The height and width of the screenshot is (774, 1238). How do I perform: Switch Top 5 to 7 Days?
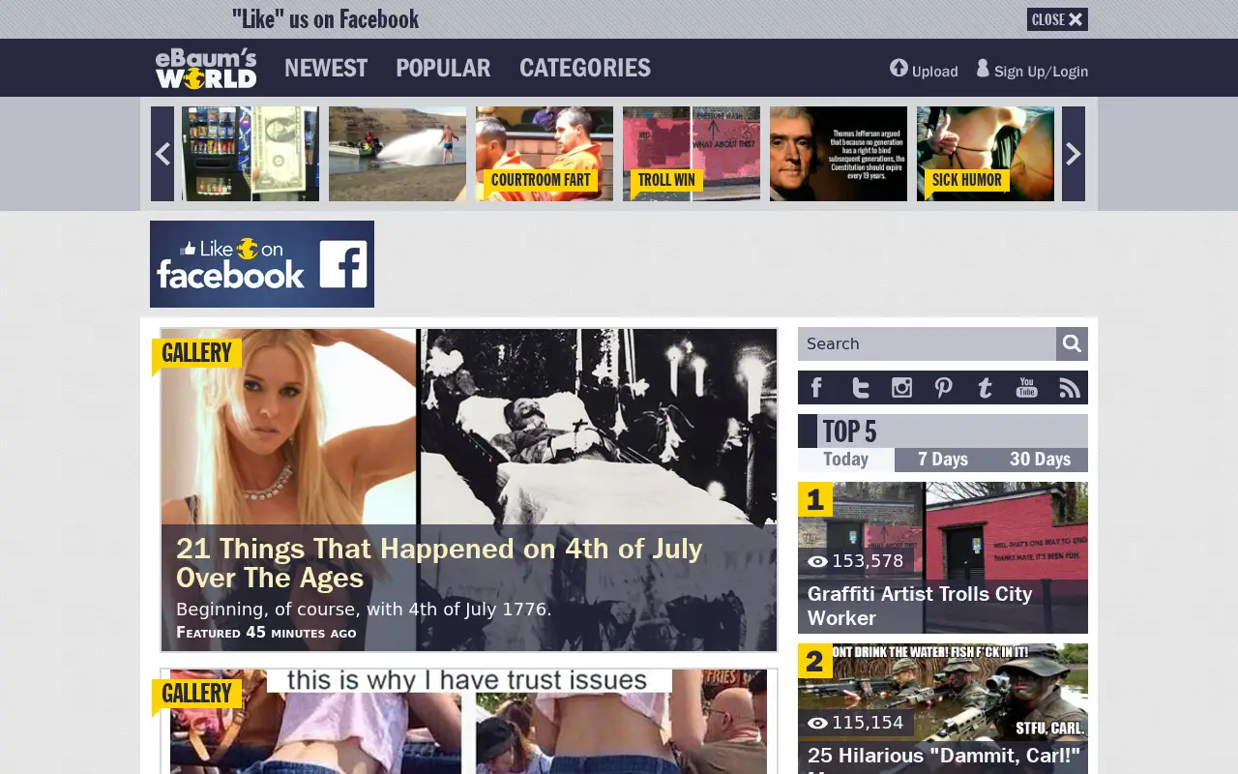[x=943, y=460]
